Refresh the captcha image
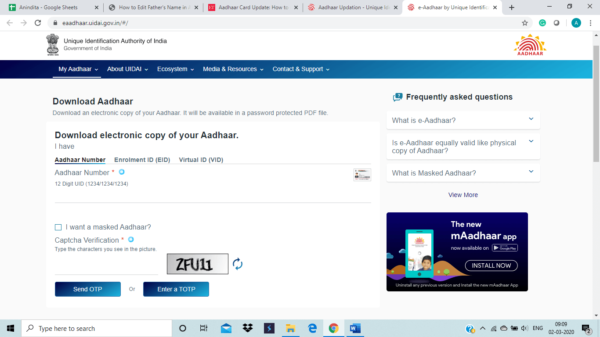This screenshot has height=337, width=600. 238,264
